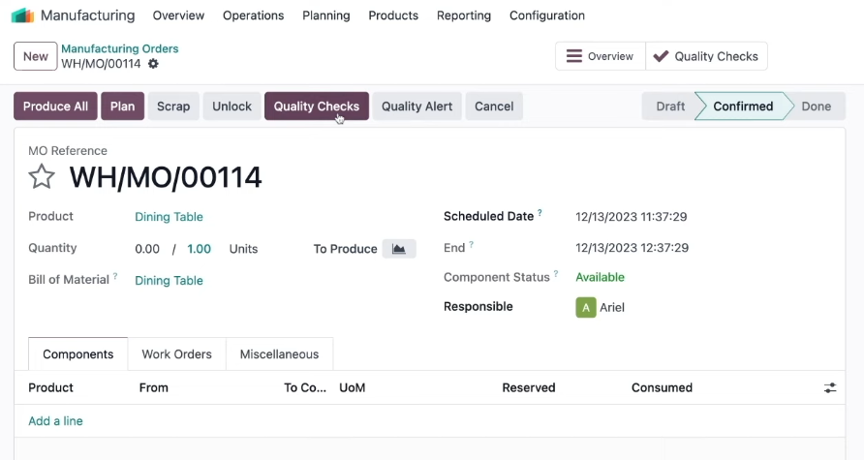This screenshot has height=460, width=864.
Task: Open the Operations menu
Action: pyautogui.click(x=254, y=15)
